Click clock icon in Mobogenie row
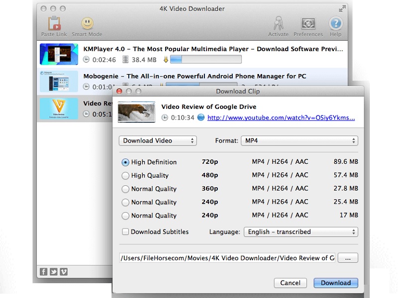Screen dimensions: 398x298 (x=86, y=86)
